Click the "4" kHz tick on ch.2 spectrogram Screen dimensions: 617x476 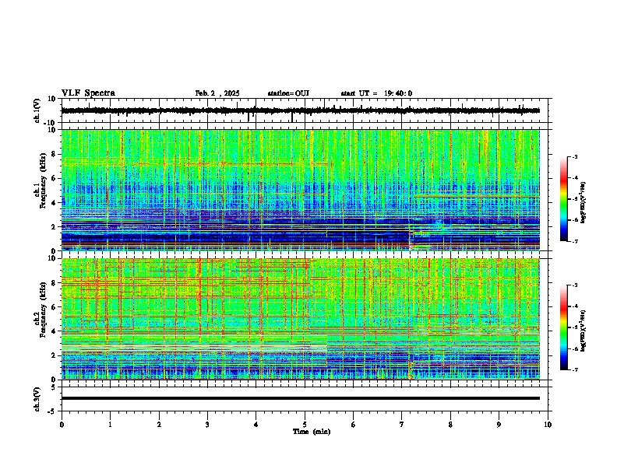(55, 331)
